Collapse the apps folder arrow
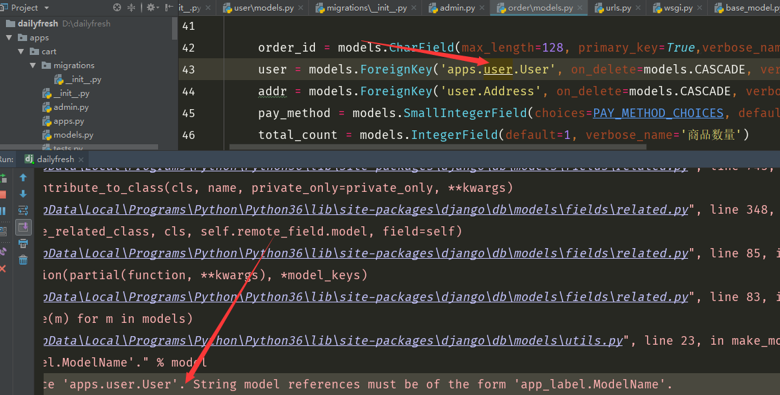This screenshot has width=780, height=395. tap(9, 38)
